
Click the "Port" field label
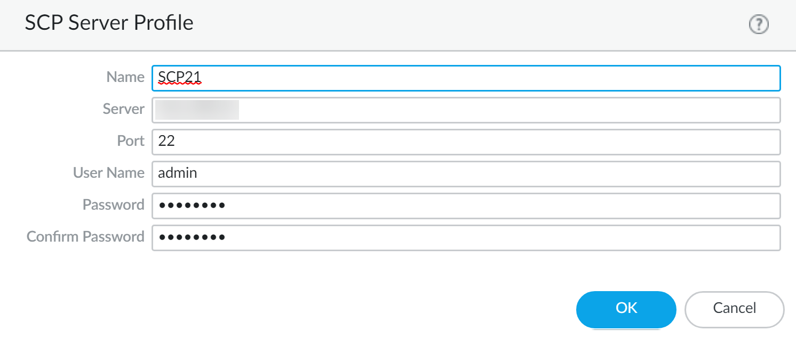coord(131,141)
